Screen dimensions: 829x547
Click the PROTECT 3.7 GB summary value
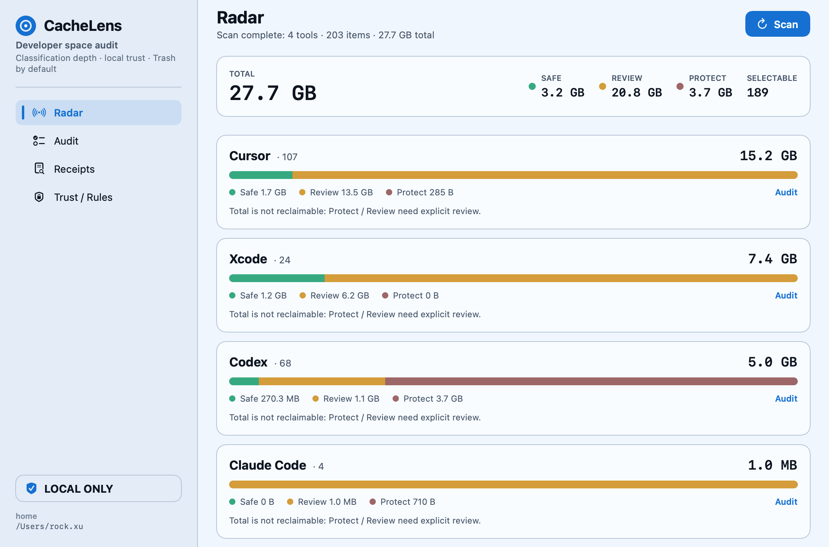point(711,93)
